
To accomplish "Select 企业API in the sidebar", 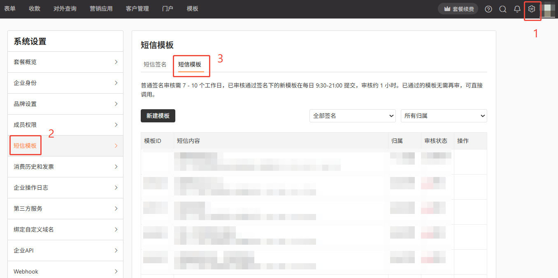I will 65,250.
